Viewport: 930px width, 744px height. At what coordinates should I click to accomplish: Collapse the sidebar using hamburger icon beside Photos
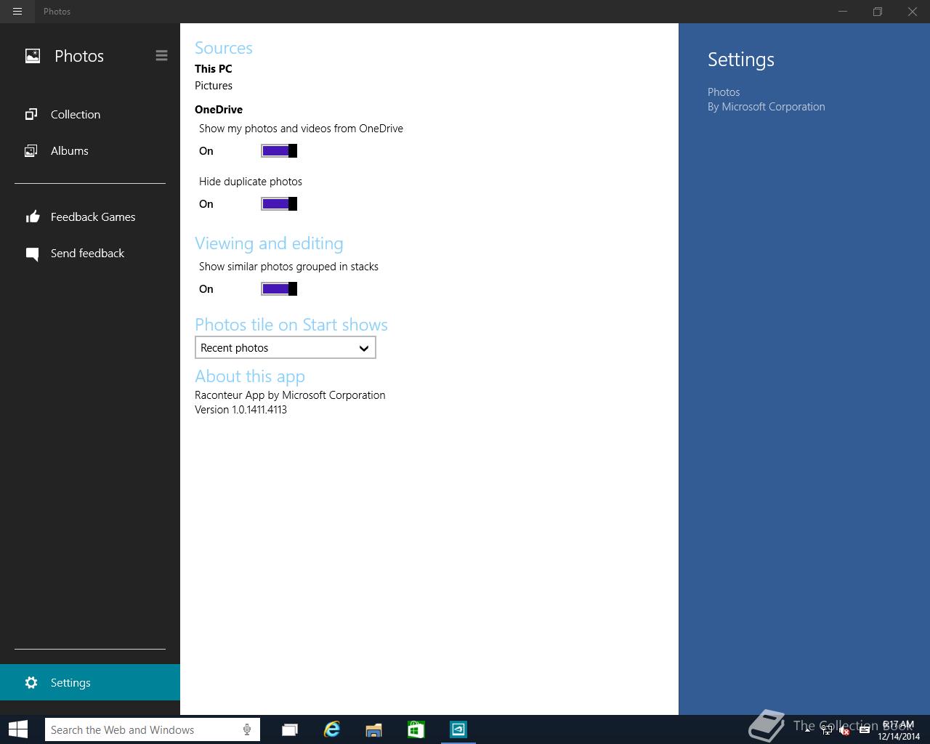(x=161, y=55)
